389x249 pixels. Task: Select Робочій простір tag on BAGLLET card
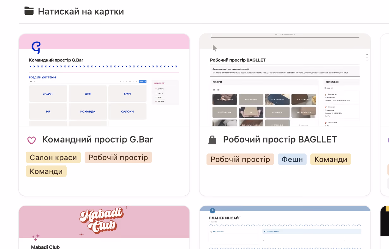(x=240, y=159)
